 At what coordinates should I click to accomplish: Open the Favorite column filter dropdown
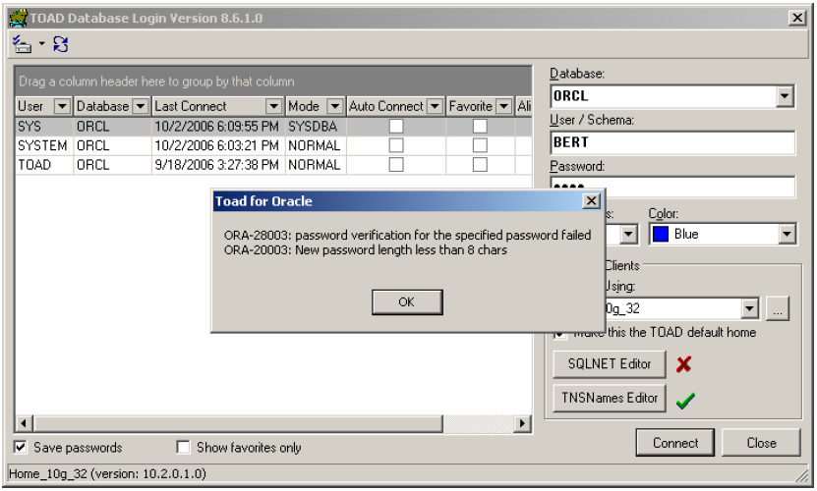tap(503, 106)
